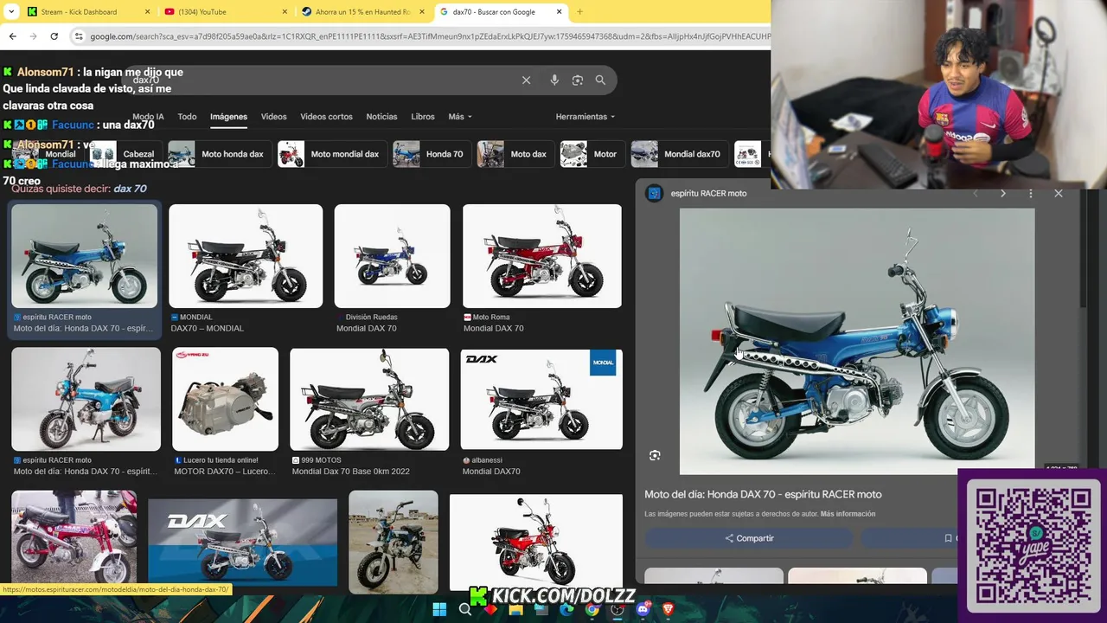The height and width of the screenshot is (623, 1107).
Task: Click the 'dax 70' spelling suggestion
Action: [130, 189]
